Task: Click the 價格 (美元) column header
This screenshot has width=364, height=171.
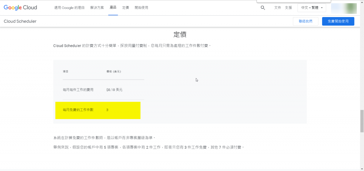Action: tap(114, 71)
